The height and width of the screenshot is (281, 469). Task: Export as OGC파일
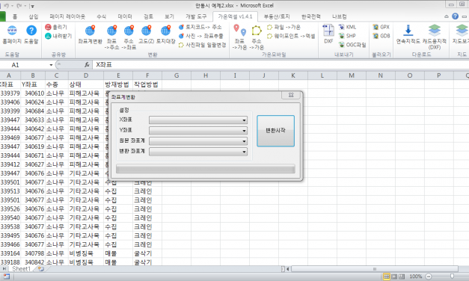click(352, 45)
